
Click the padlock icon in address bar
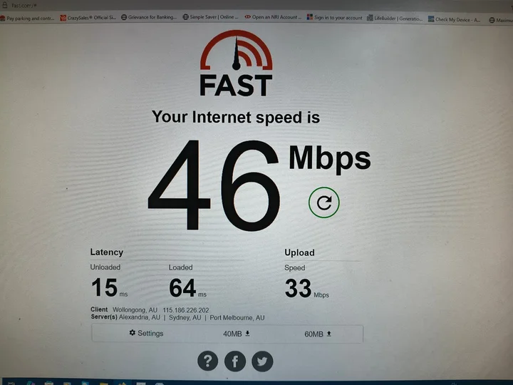pos(4,4)
